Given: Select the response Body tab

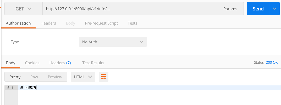Looking at the screenshot, I should (11, 63).
